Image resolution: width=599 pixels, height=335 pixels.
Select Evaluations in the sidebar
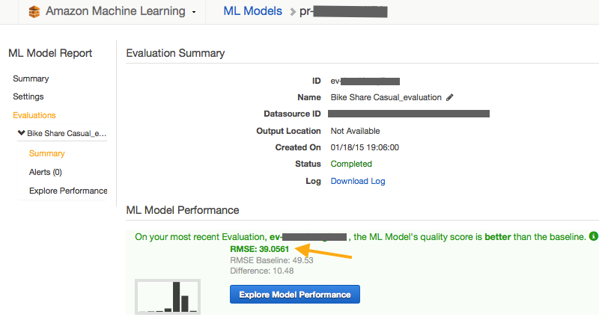click(34, 115)
